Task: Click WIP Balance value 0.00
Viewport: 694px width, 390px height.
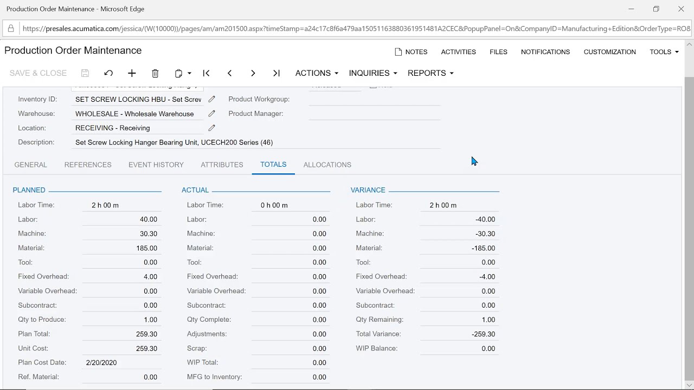Action: click(x=460, y=348)
